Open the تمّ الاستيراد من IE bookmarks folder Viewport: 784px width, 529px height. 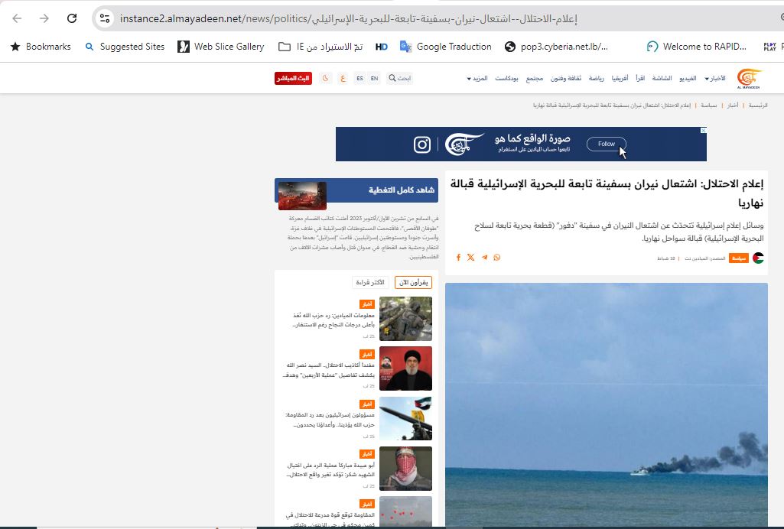coord(320,47)
